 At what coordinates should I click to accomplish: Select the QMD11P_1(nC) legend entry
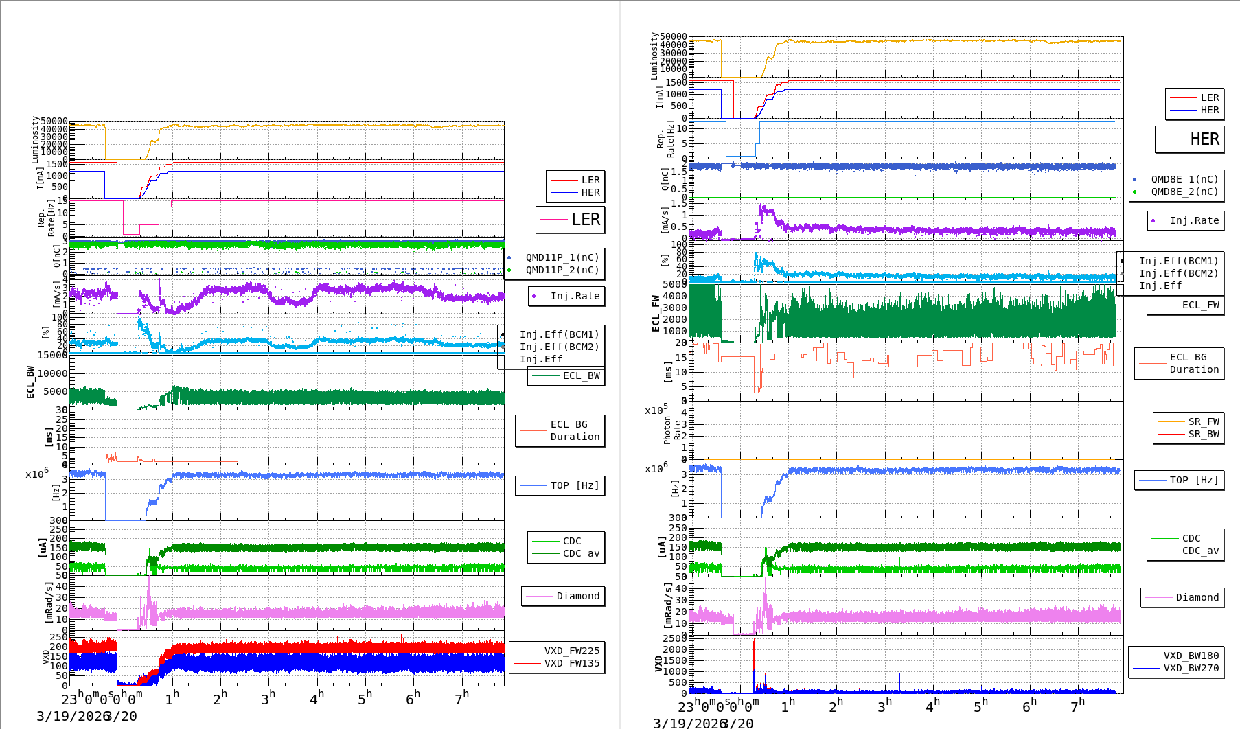[562, 257]
